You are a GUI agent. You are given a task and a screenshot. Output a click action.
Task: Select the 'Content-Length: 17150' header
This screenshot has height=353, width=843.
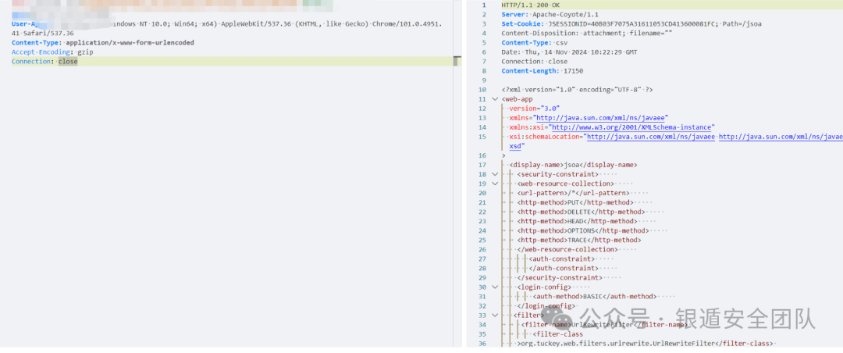542,71
